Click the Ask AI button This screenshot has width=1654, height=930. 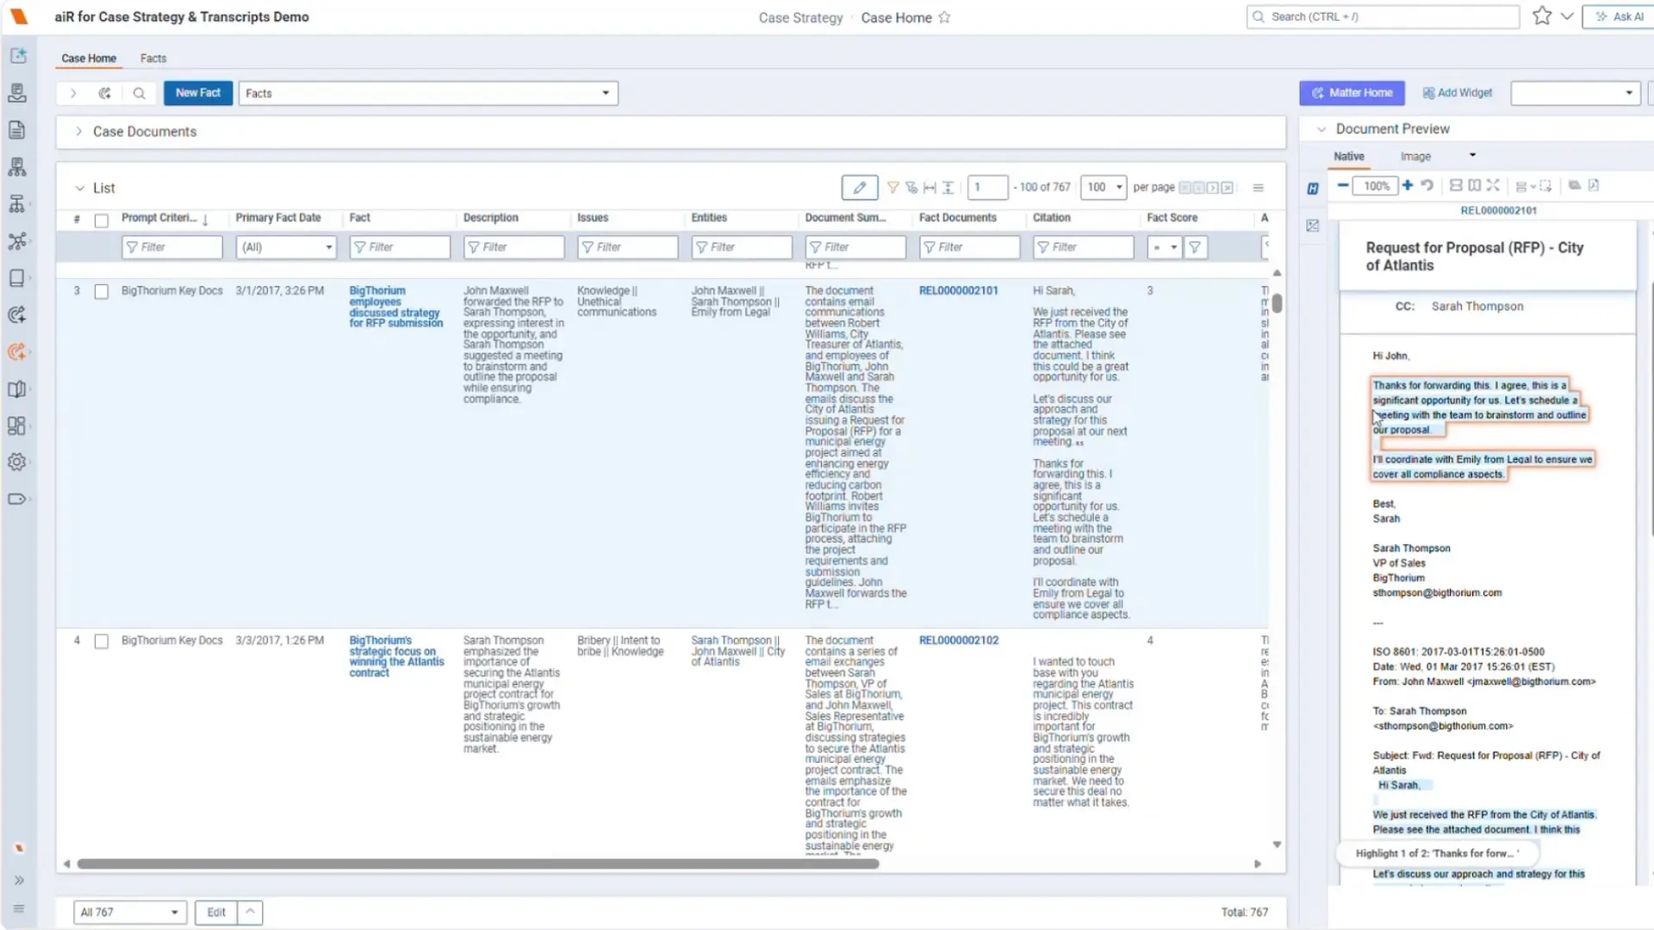[x=1619, y=17]
